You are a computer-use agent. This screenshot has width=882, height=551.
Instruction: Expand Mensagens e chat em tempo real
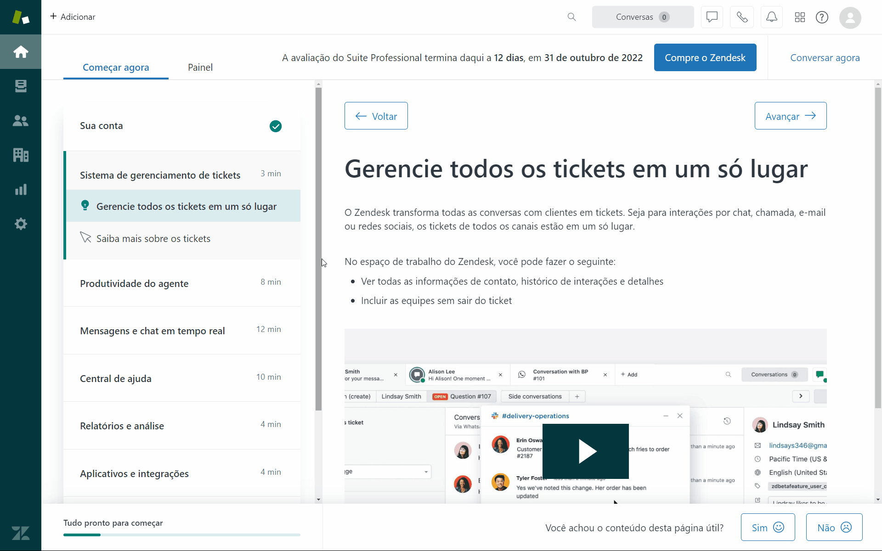click(x=182, y=330)
